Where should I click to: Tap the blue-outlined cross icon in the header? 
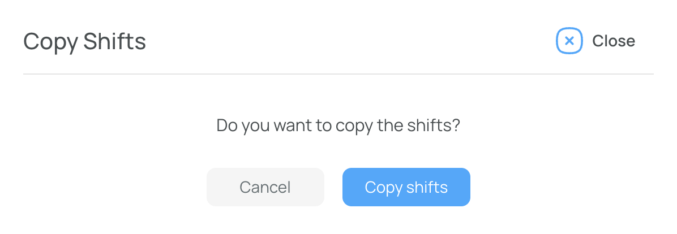click(x=569, y=41)
